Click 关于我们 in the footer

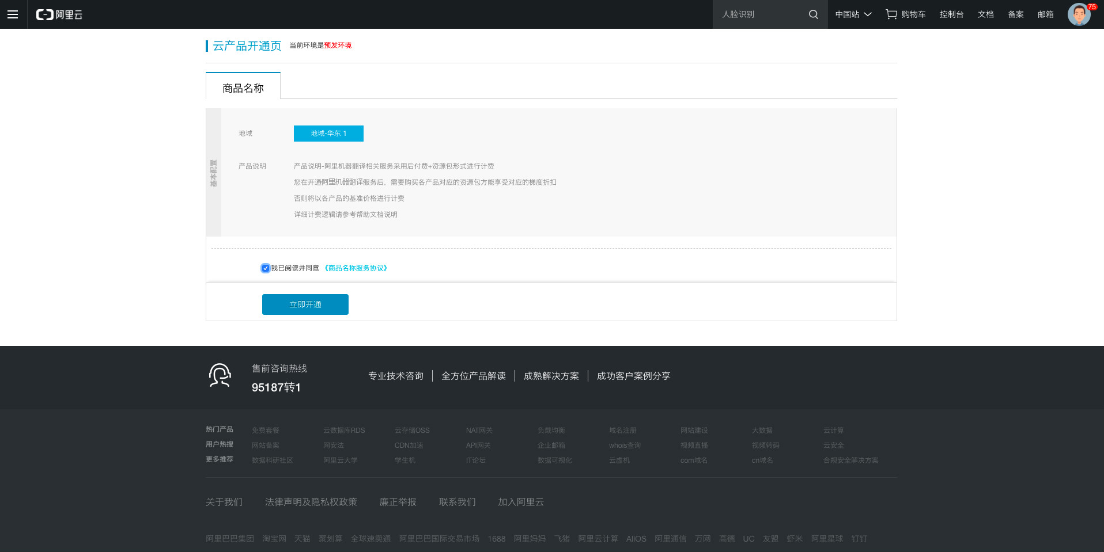pyautogui.click(x=224, y=502)
